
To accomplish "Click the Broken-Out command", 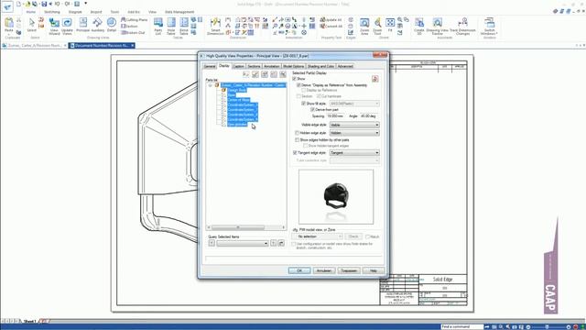I will point(133,33).
